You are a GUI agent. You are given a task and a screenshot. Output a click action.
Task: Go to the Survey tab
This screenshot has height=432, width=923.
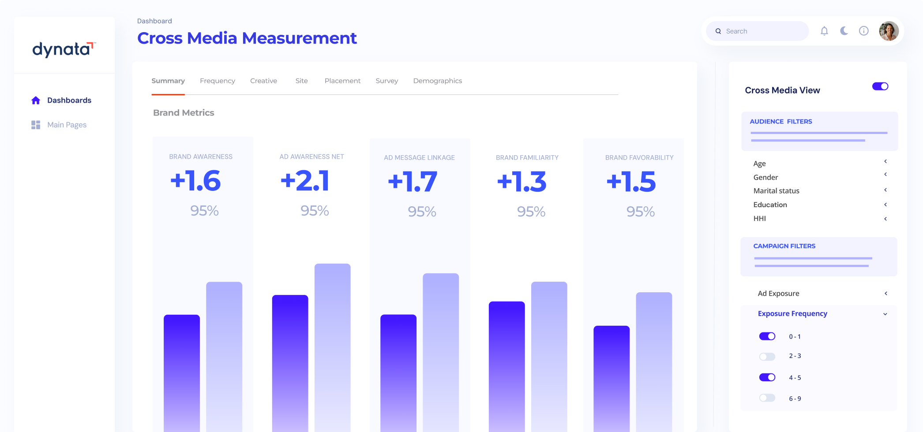pos(387,81)
